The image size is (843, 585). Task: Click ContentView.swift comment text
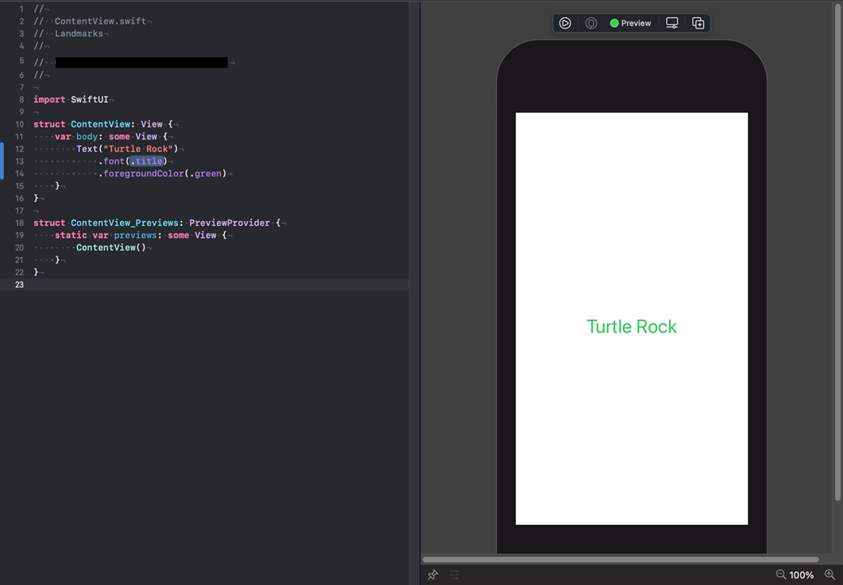click(x=100, y=21)
